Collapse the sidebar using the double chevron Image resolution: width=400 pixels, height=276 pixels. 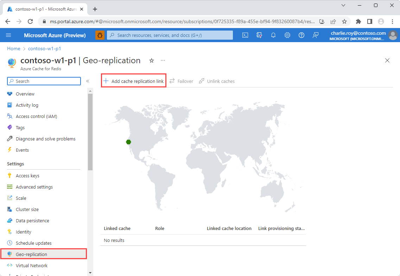tap(88, 81)
